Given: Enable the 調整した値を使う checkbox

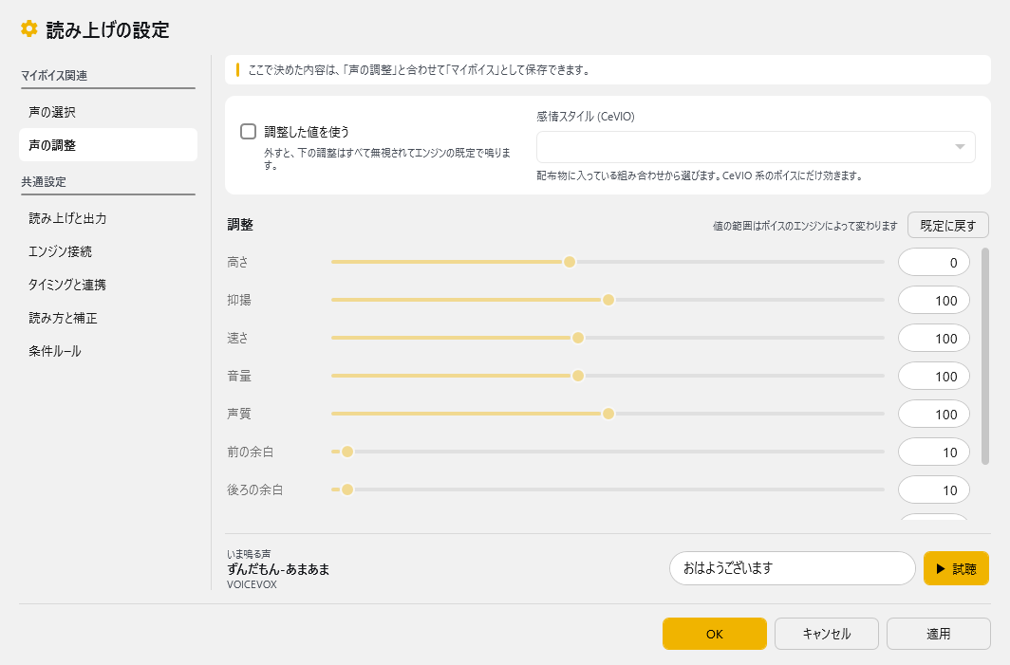Looking at the screenshot, I should click(x=248, y=131).
